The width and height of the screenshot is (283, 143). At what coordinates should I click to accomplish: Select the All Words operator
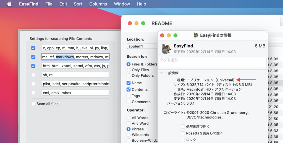tap(129, 118)
